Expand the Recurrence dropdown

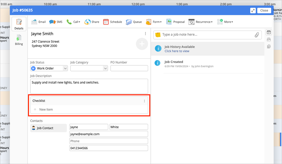(200, 22)
